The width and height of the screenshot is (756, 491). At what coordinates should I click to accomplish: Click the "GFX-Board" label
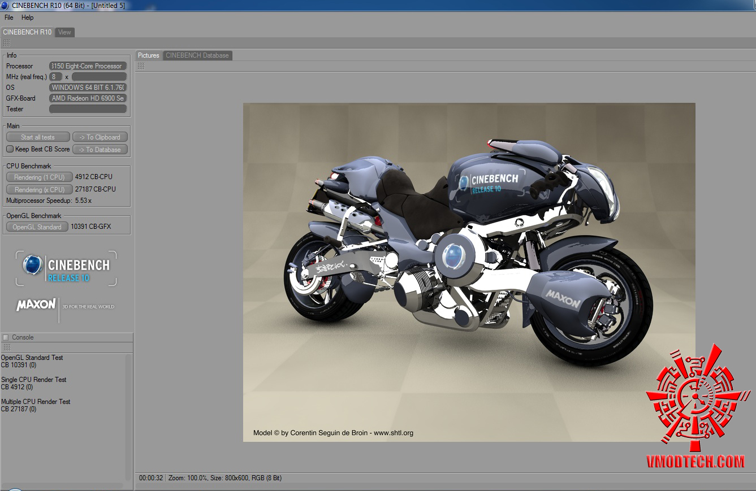[x=21, y=98]
